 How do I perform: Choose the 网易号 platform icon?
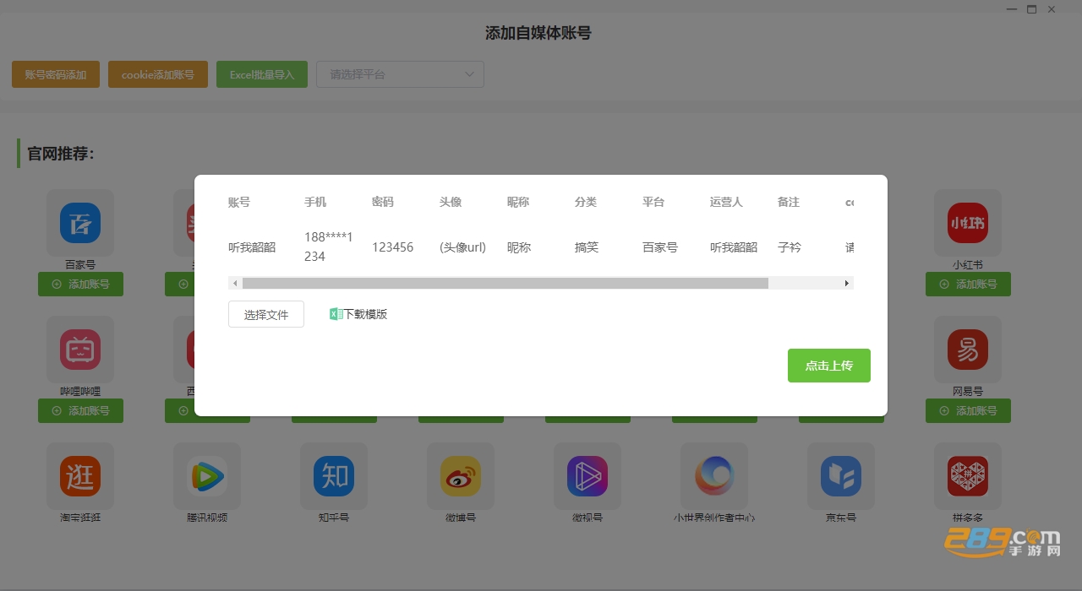click(968, 350)
